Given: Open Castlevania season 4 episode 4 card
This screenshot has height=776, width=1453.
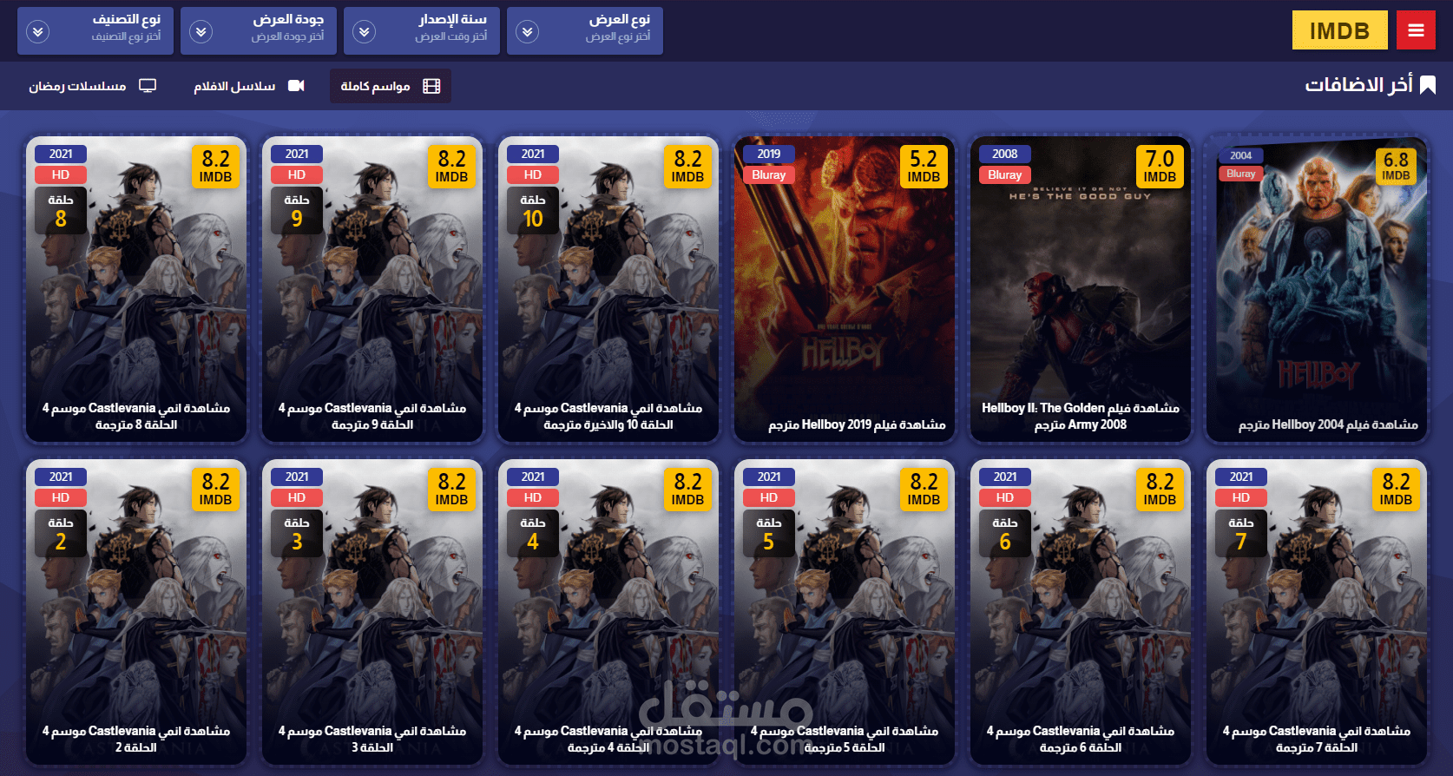Looking at the screenshot, I should point(608,612).
